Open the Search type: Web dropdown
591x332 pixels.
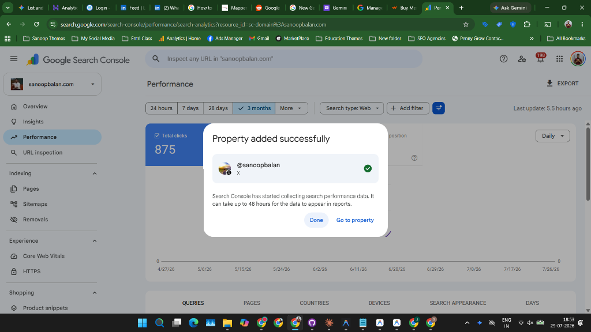(351, 108)
